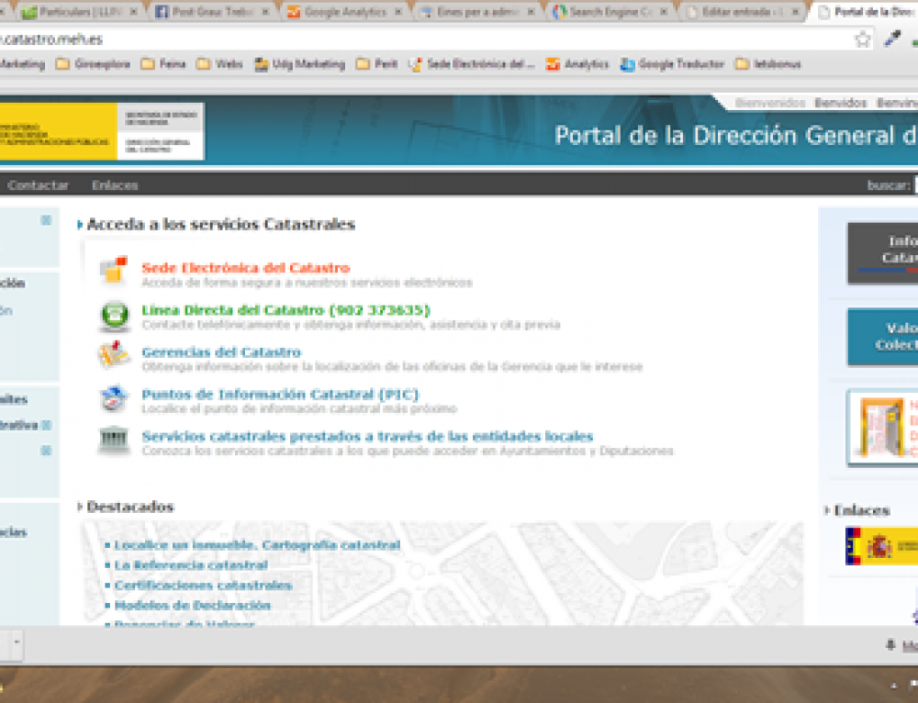Close the Particulars tab
This screenshot has width=918, height=703.
coord(133,12)
